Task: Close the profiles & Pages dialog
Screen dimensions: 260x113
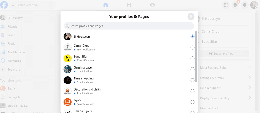Action: pos(191,16)
